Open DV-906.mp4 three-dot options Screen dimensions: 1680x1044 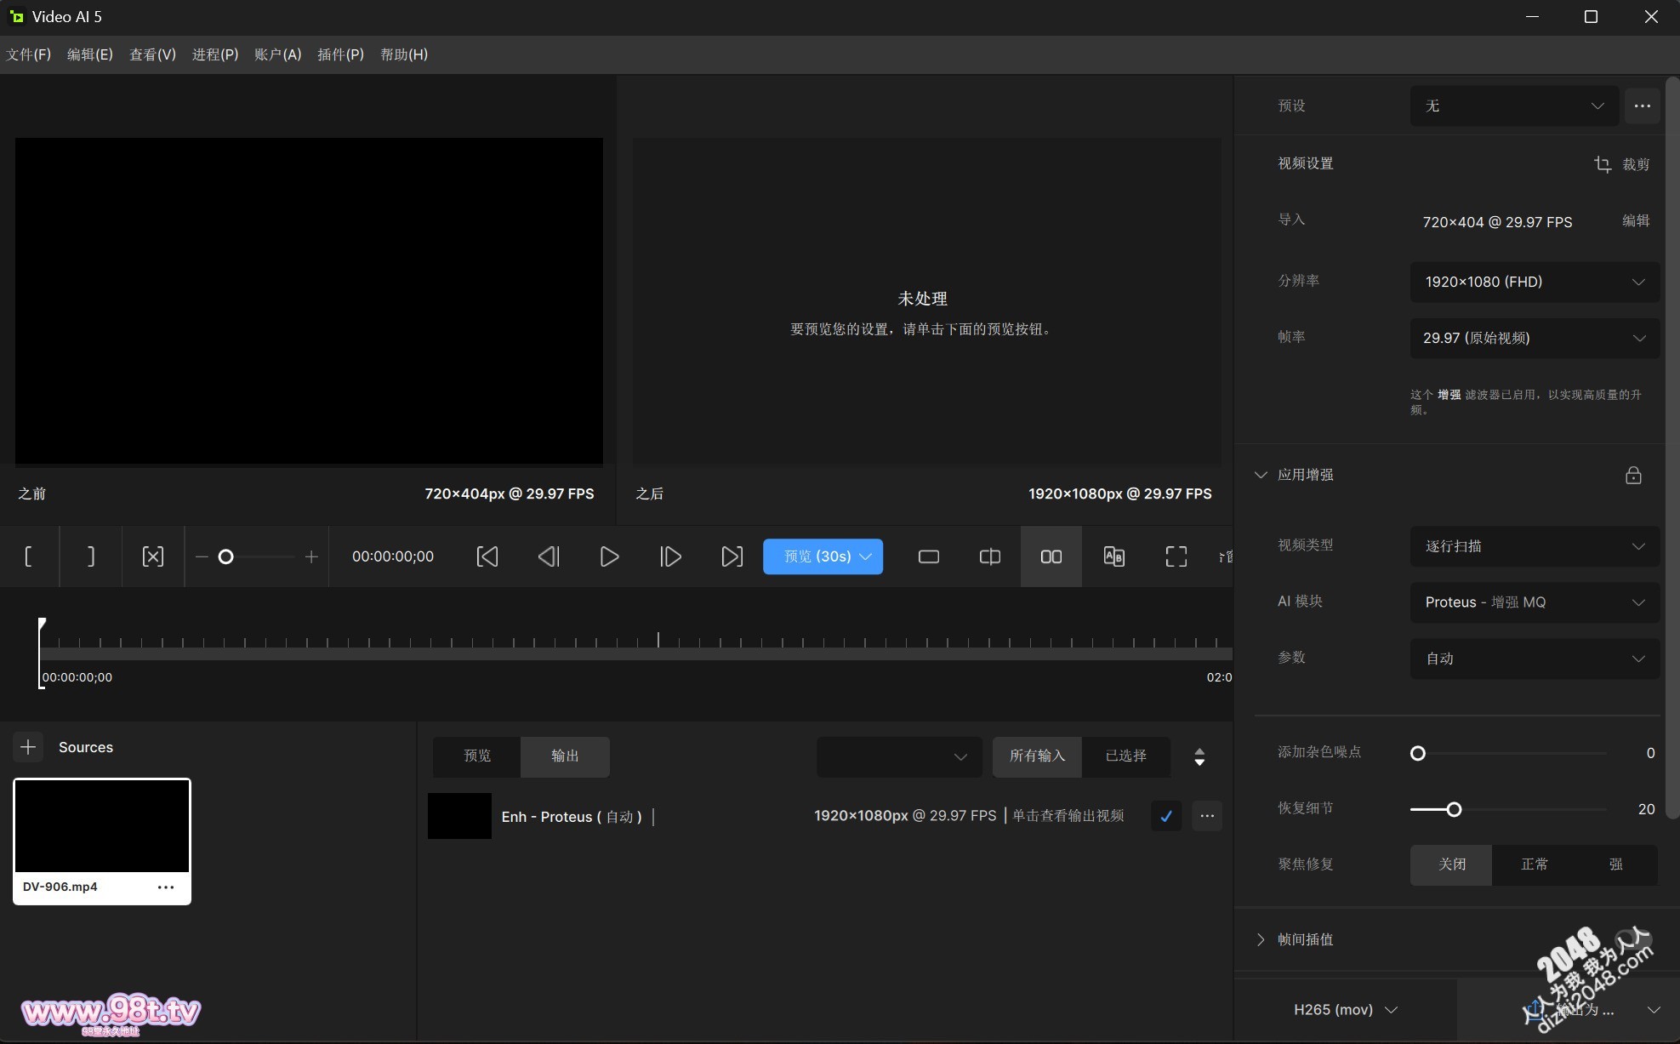tap(166, 887)
